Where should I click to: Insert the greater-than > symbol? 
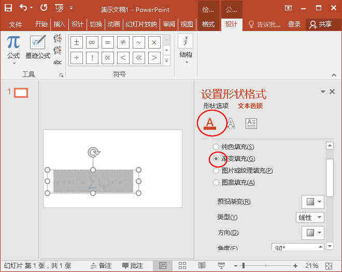pyautogui.click(x=154, y=58)
